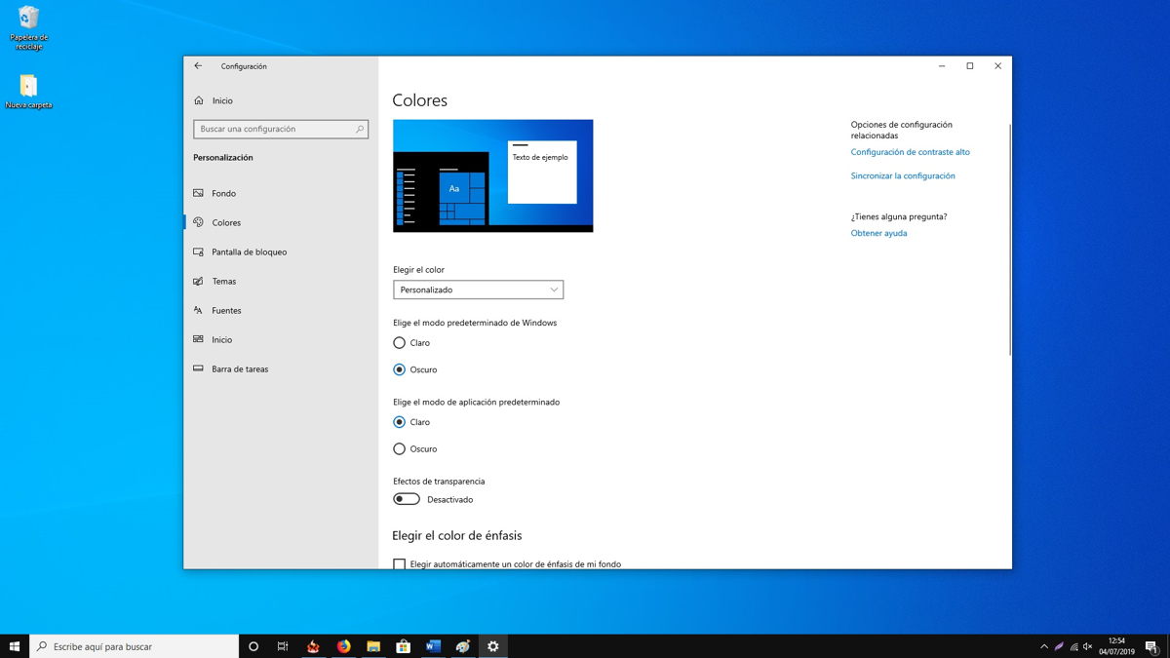Launch Microsoft Word from taskbar
This screenshot has height=658, width=1170.
(x=433, y=646)
